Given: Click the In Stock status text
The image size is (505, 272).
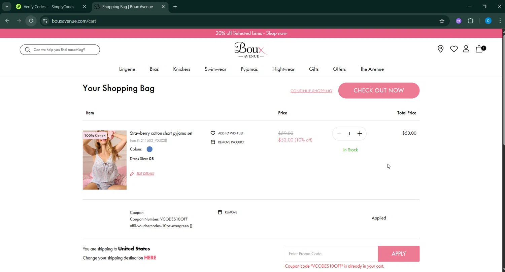Looking at the screenshot, I should [350, 150].
